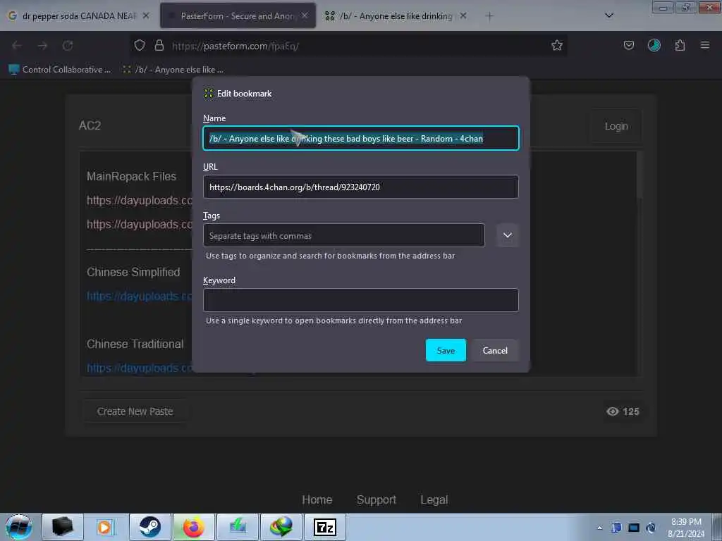
Task: Click the Support footer link
Action: point(377,499)
